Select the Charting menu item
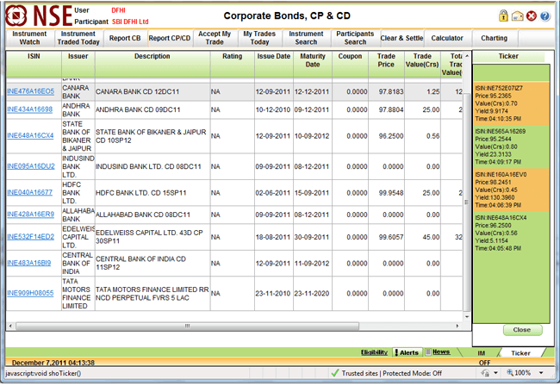Screen dimensions: 560x386 (494, 38)
